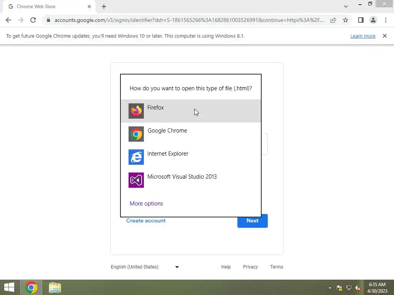394x295 pixels.
Task: Click the address bar URL
Action: tap(189, 20)
